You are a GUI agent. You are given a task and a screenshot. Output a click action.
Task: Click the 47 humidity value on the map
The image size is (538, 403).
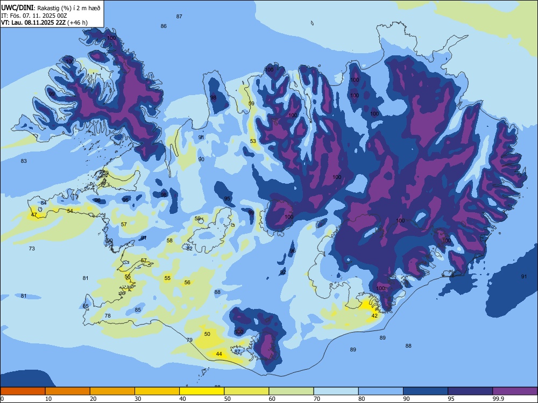point(34,215)
